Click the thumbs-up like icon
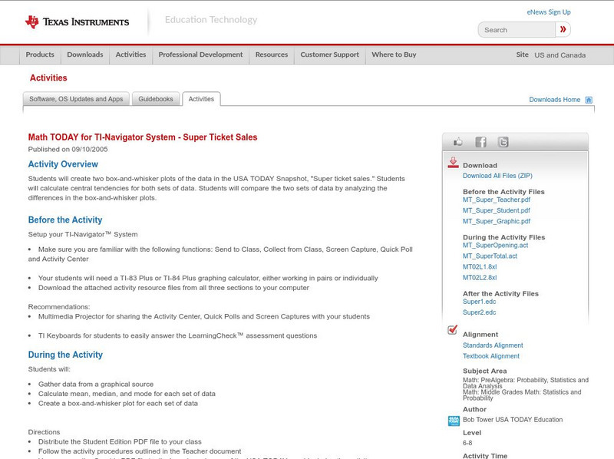 pos(457,142)
